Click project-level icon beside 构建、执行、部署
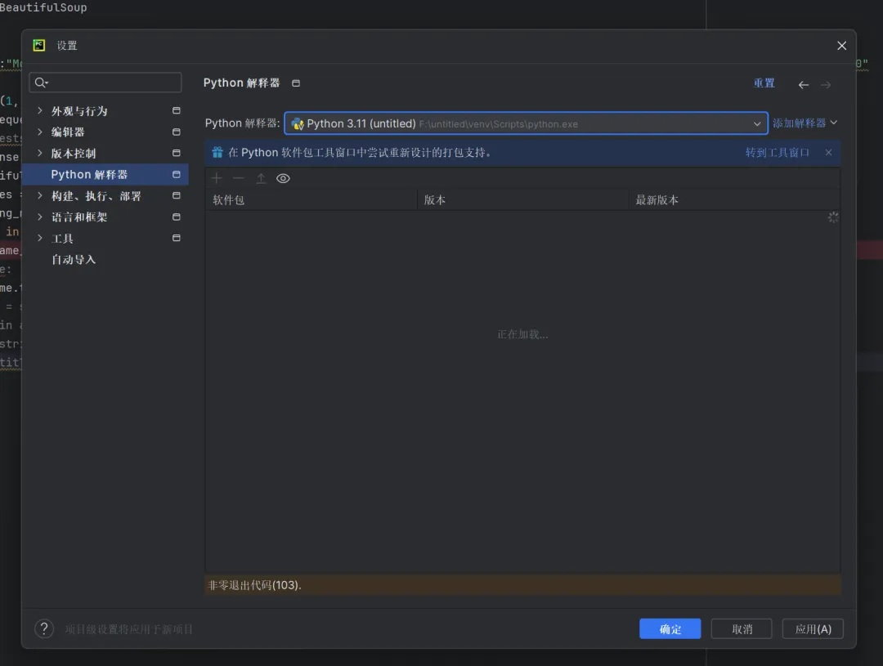This screenshot has height=666, width=883. 177,195
